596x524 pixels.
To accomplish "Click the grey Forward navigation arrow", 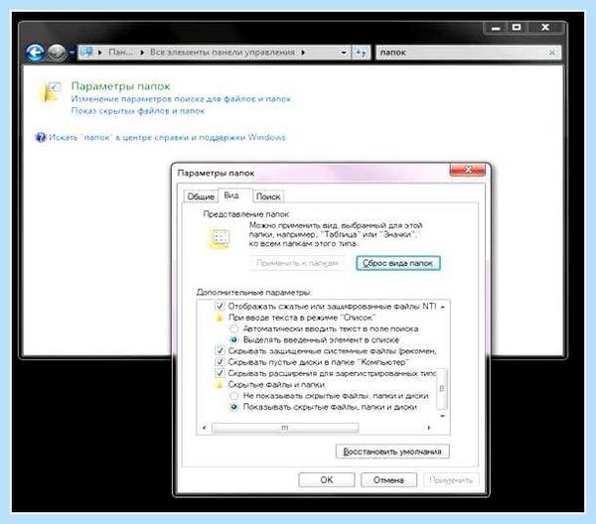I will click(x=57, y=52).
